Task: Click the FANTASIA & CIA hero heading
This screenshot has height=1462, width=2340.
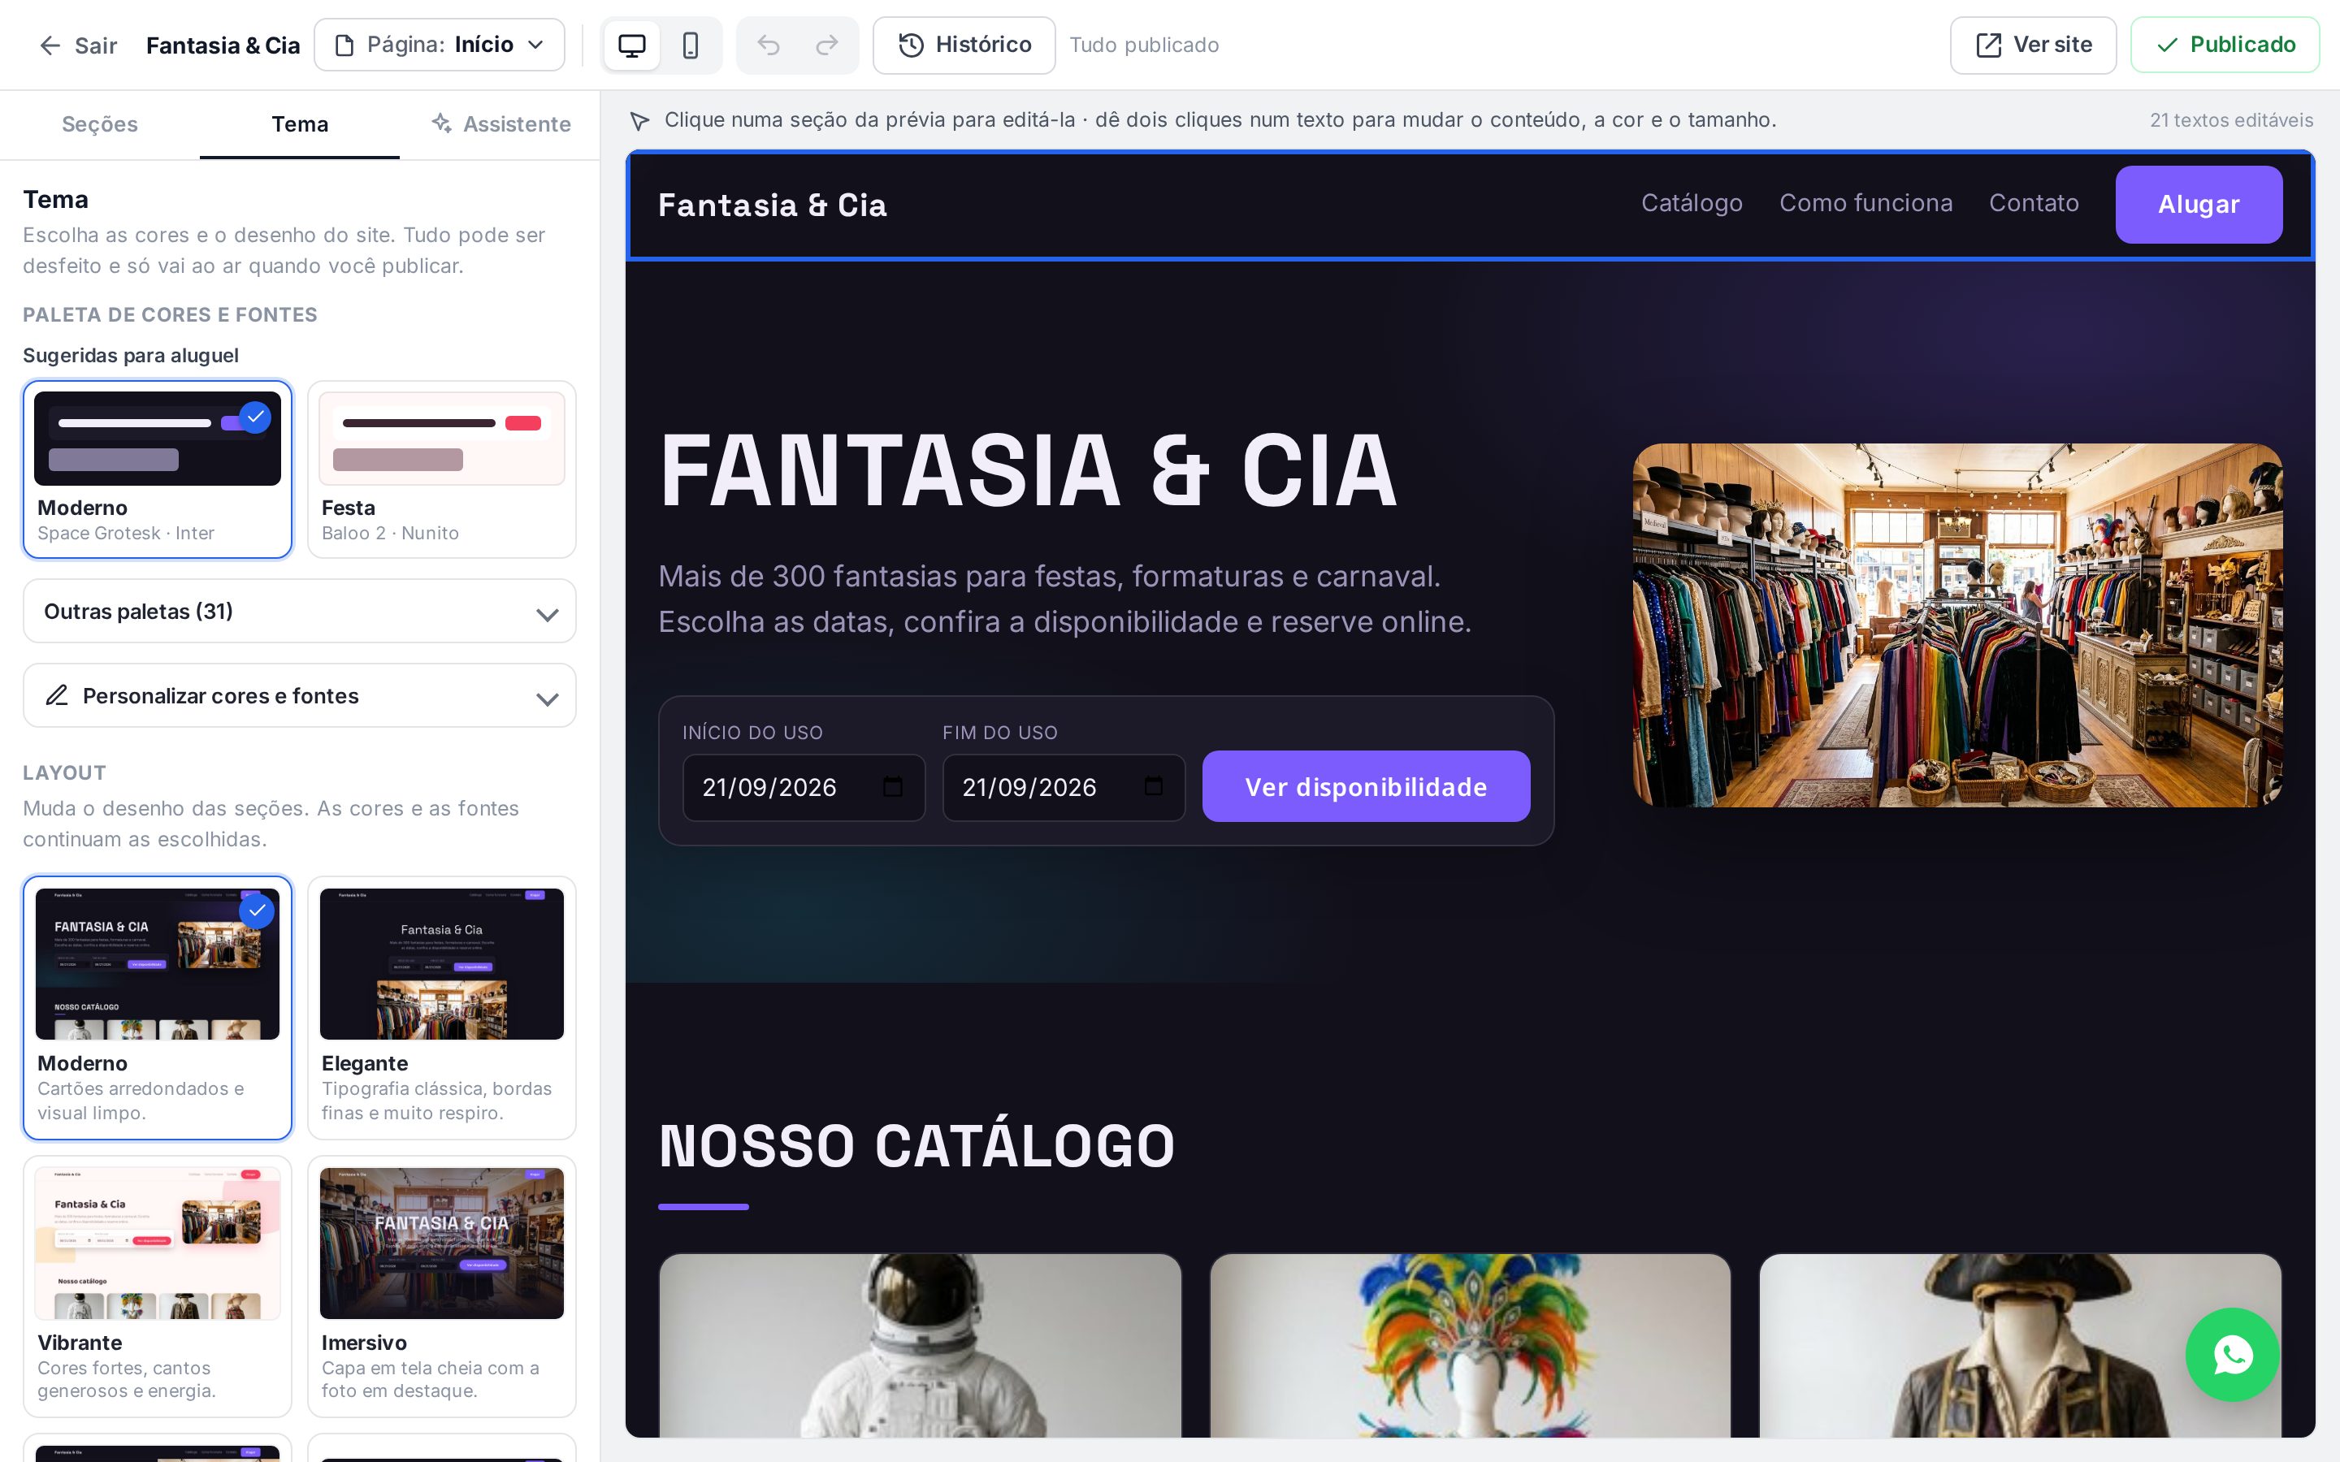Action: click(x=1028, y=470)
